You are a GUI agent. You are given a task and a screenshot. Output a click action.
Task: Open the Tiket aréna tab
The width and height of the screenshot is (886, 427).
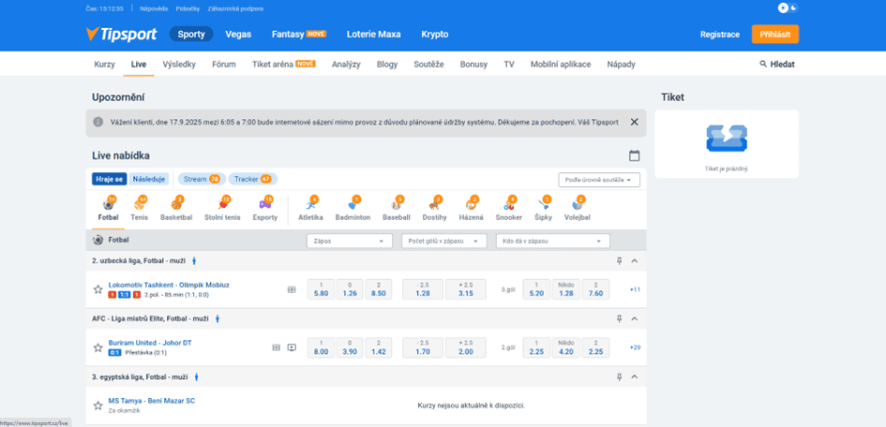click(x=284, y=65)
